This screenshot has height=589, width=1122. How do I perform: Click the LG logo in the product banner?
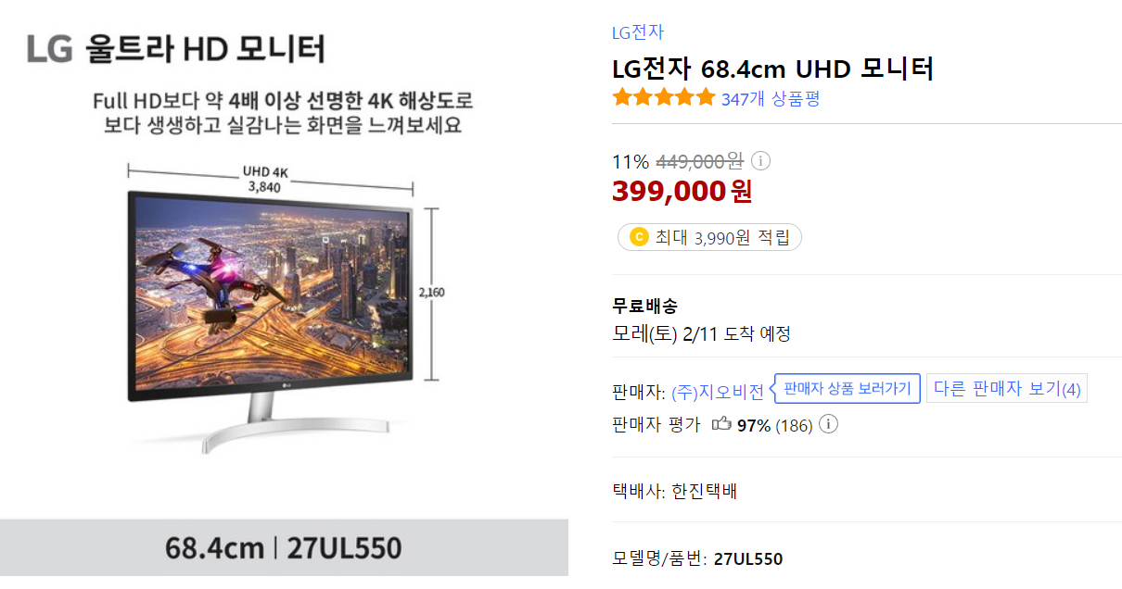(49, 48)
